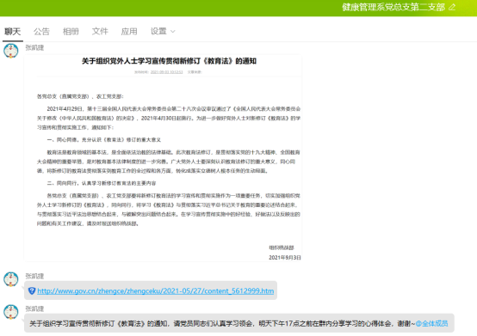The width and height of the screenshot is (477, 336).
Task: Open the www.gov.cn zhengce hyperlink
Action: [x=156, y=290]
